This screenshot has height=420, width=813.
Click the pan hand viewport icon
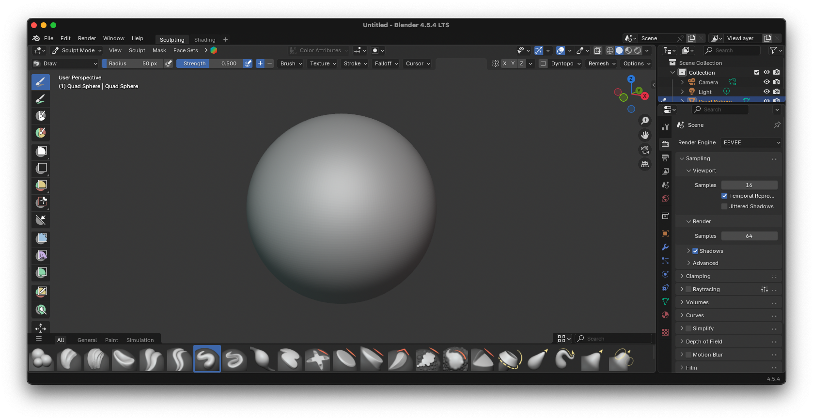click(x=645, y=135)
